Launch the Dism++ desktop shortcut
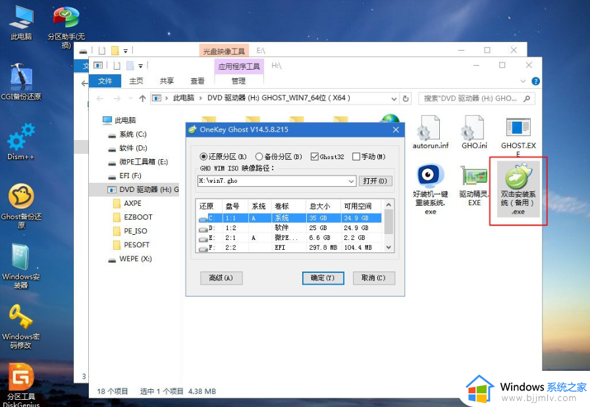Image resolution: width=590 pixels, height=407 pixels. coord(21,141)
